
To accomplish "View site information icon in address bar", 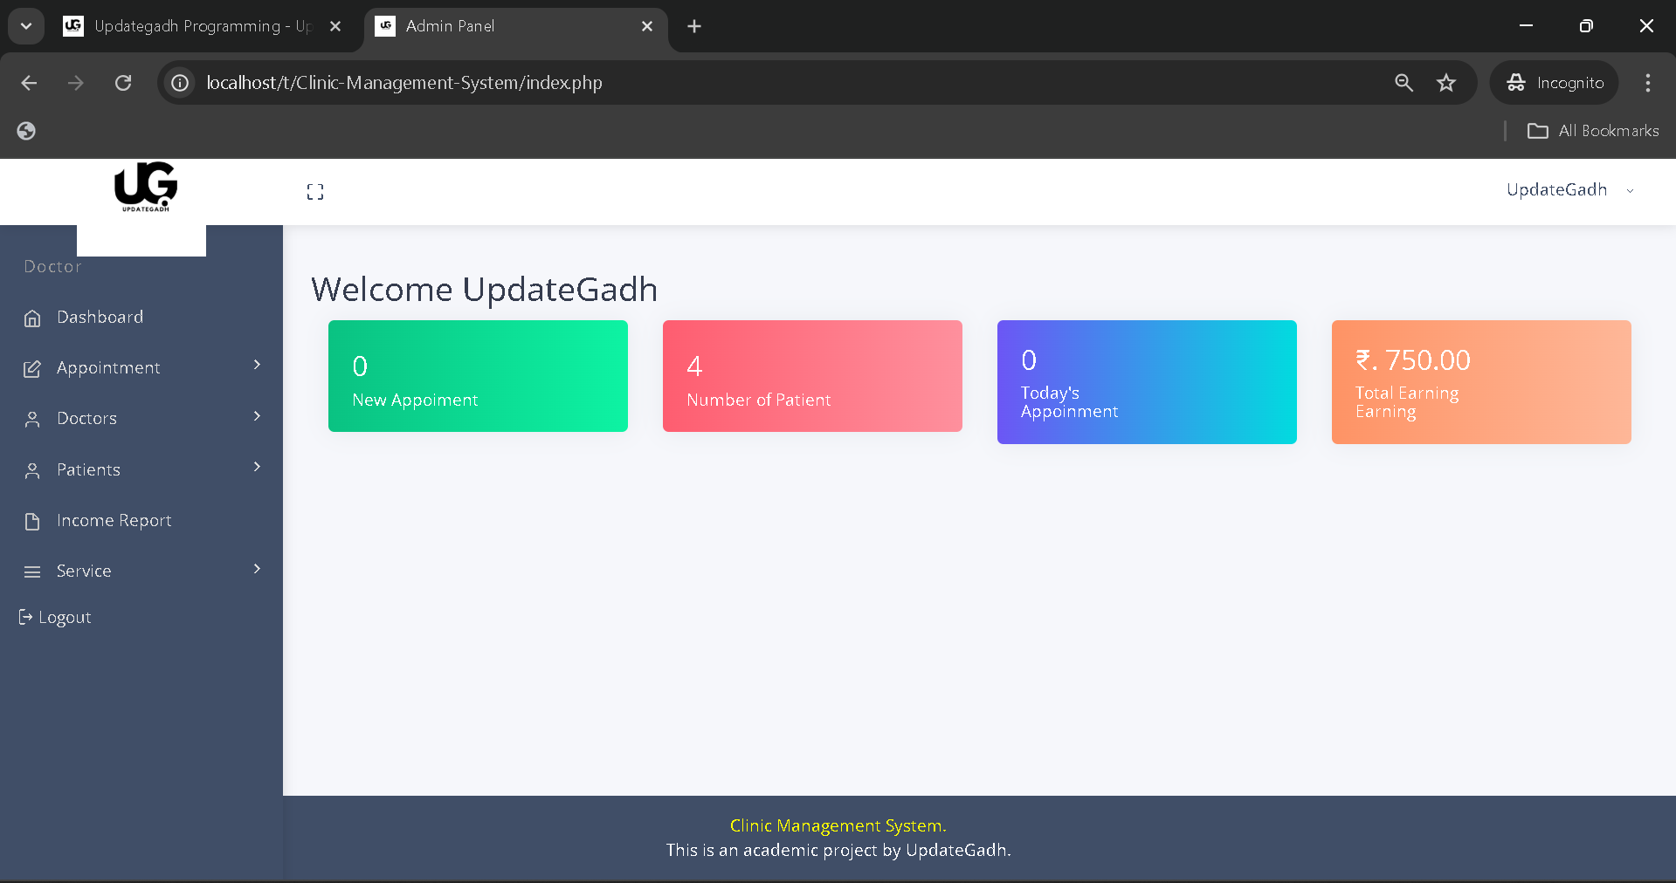I will pyautogui.click(x=180, y=83).
